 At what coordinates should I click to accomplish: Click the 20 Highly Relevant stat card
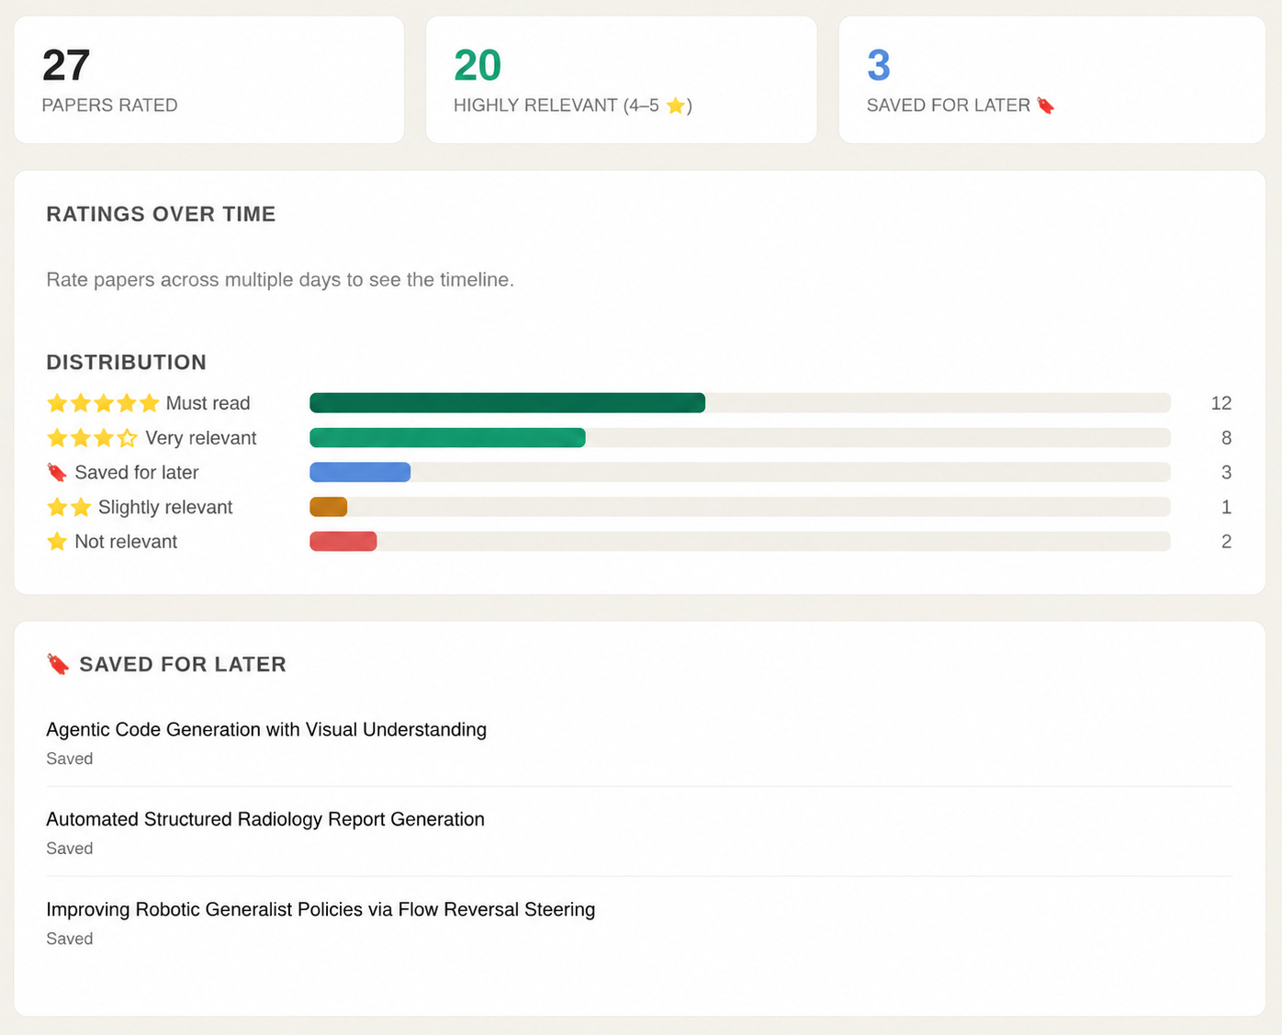click(622, 80)
